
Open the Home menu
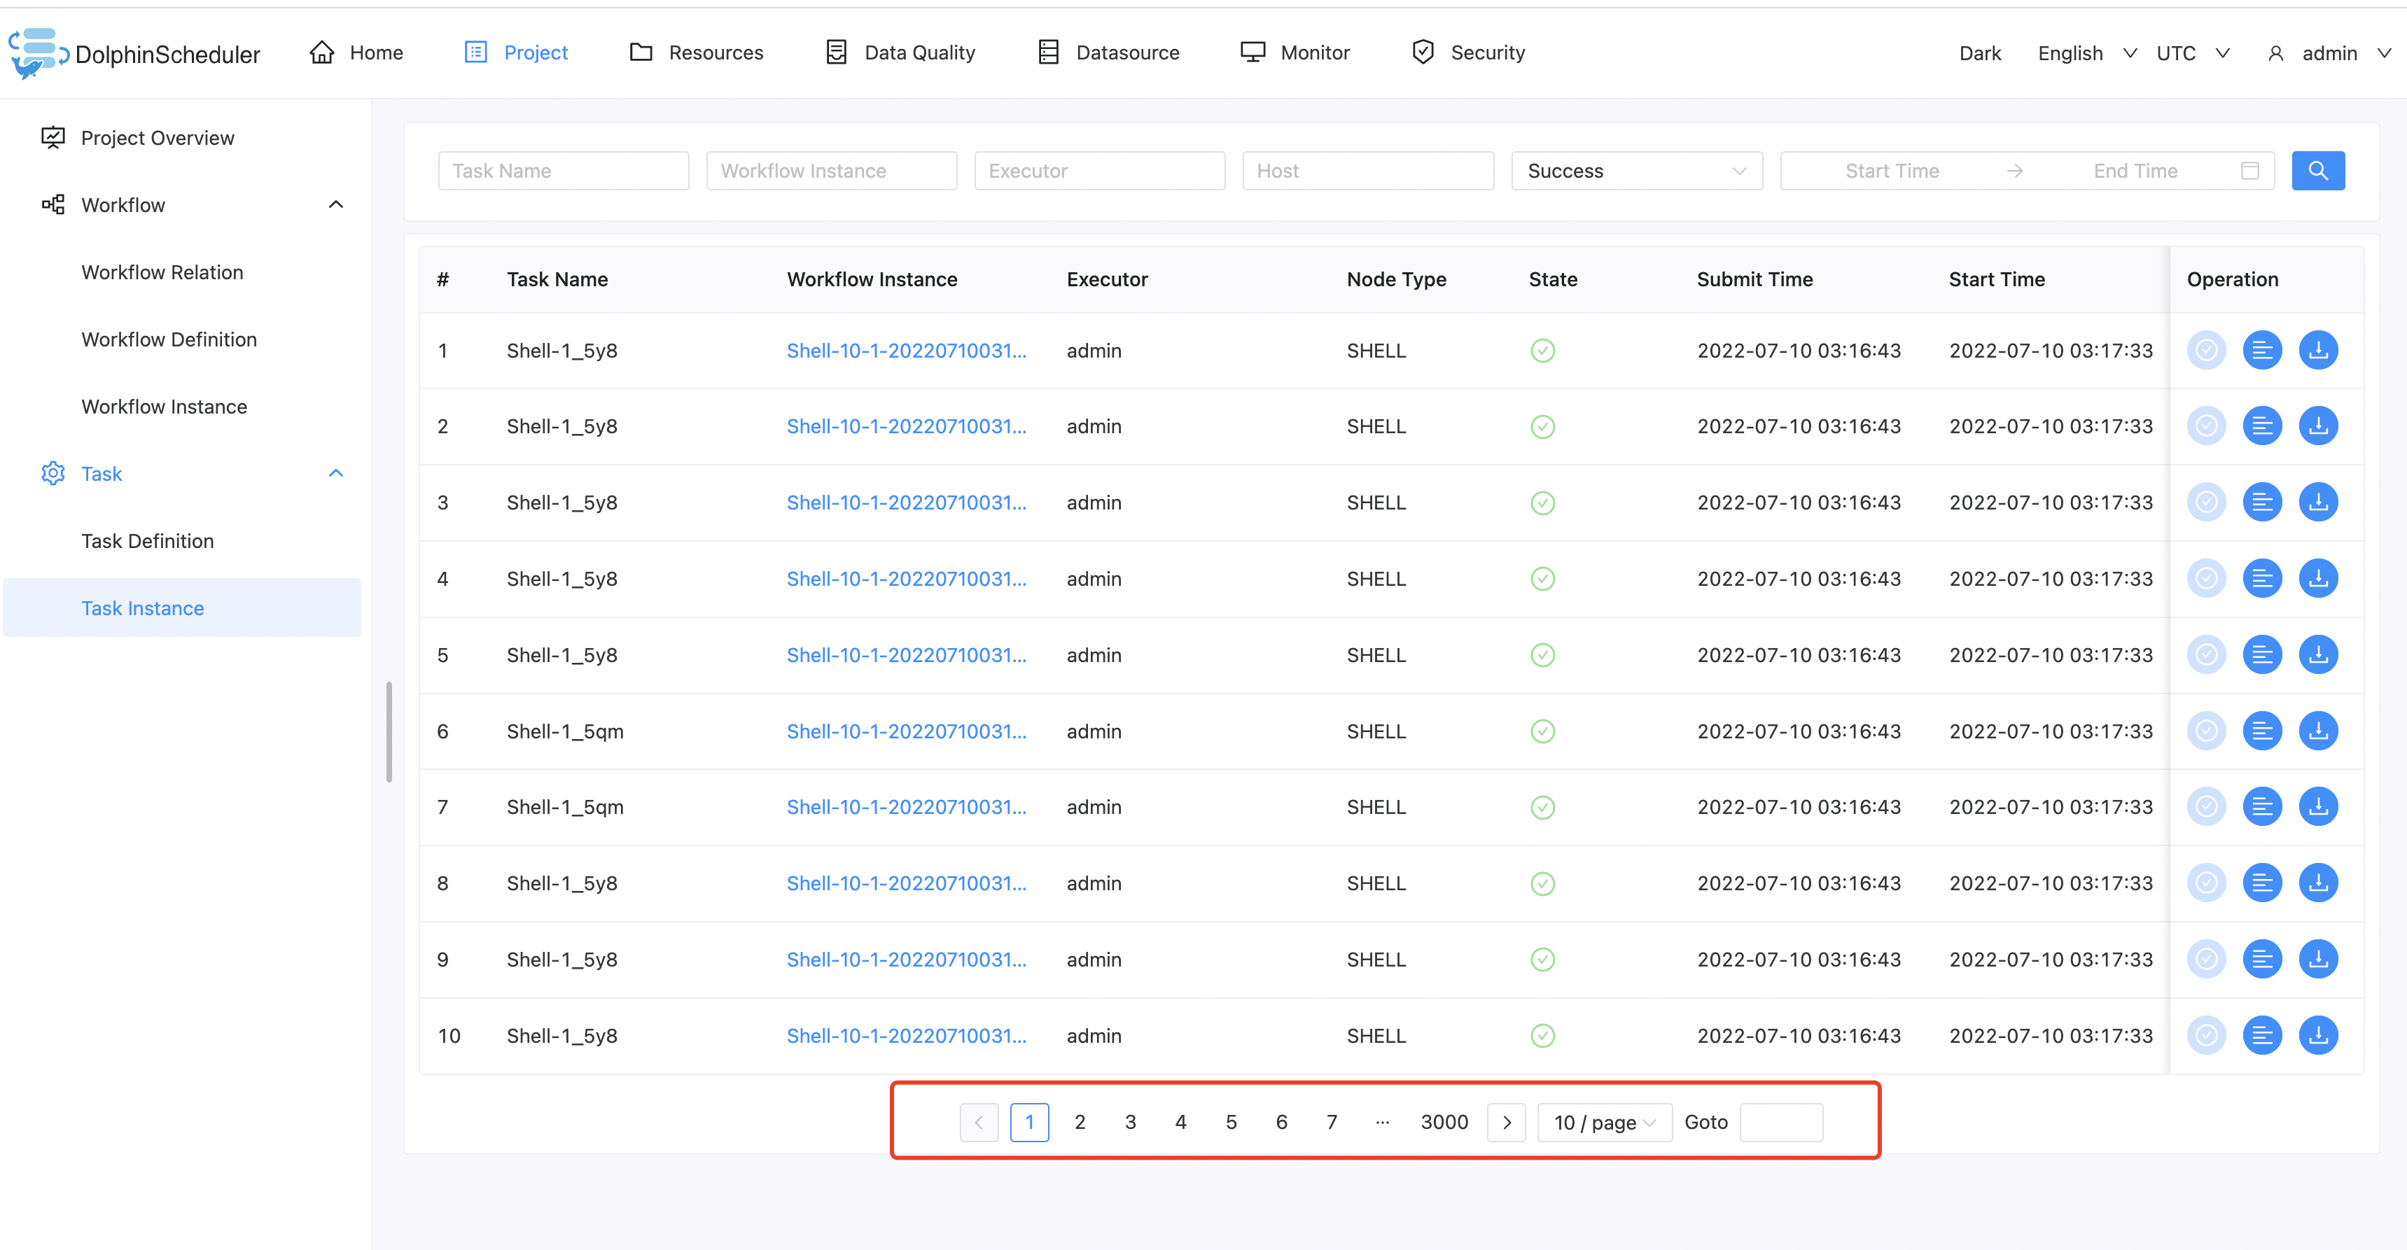[x=356, y=53]
